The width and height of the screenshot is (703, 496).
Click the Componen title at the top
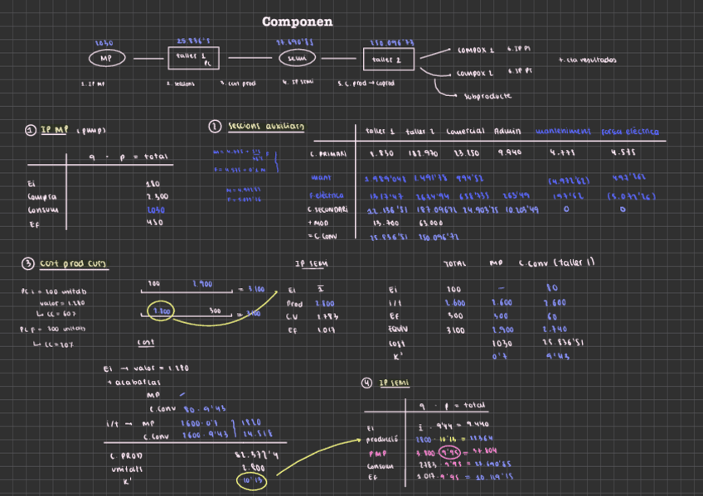click(297, 22)
